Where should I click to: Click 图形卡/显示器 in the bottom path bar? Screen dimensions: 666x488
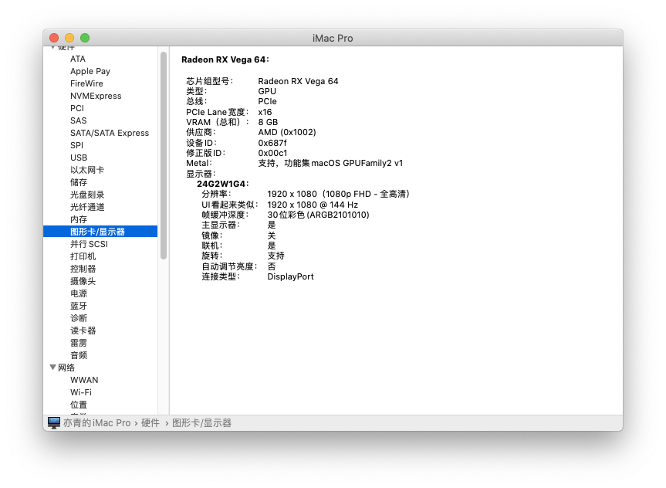[201, 422]
